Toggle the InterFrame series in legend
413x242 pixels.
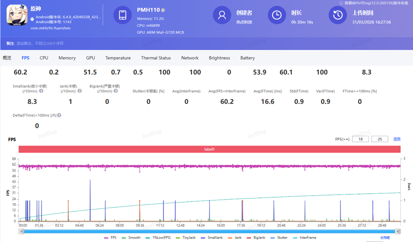[x=305, y=237]
